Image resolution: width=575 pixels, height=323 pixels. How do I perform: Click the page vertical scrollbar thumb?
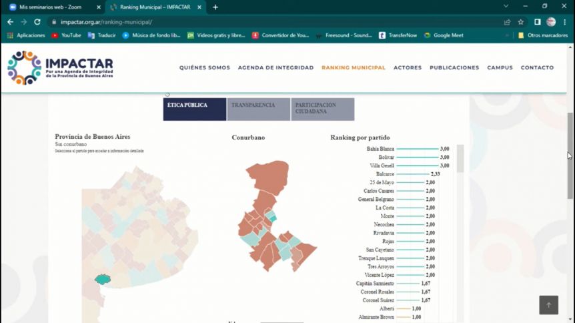click(x=570, y=156)
